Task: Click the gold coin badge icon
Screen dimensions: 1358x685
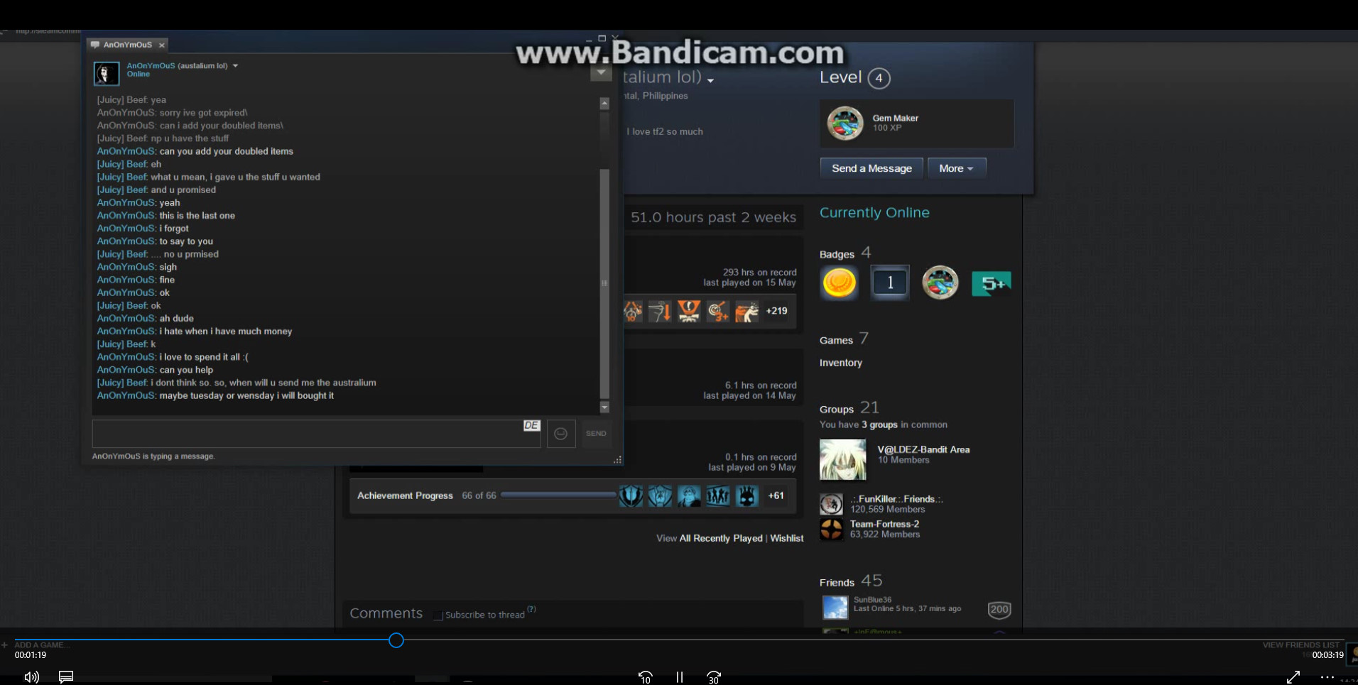Action: 839,283
